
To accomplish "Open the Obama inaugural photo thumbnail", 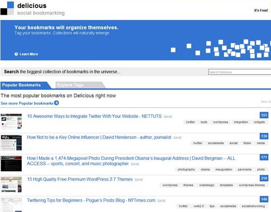I will click(x=11, y=163).
